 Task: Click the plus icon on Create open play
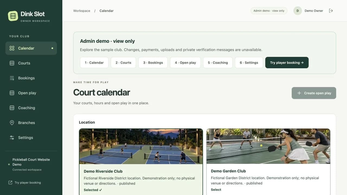click(x=299, y=93)
